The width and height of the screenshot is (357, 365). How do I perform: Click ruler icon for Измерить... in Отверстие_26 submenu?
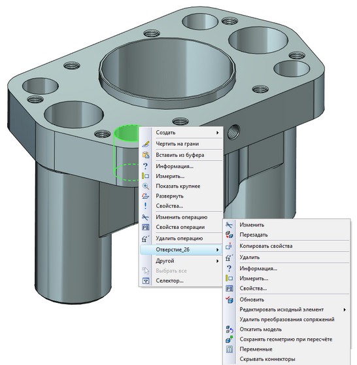click(229, 279)
